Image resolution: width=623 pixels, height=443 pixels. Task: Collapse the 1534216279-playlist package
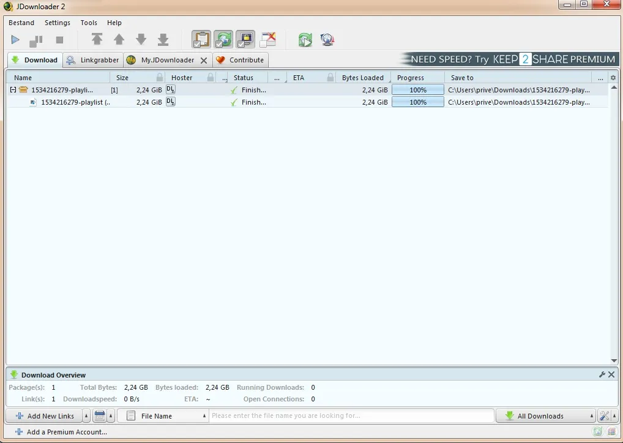click(x=13, y=90)
